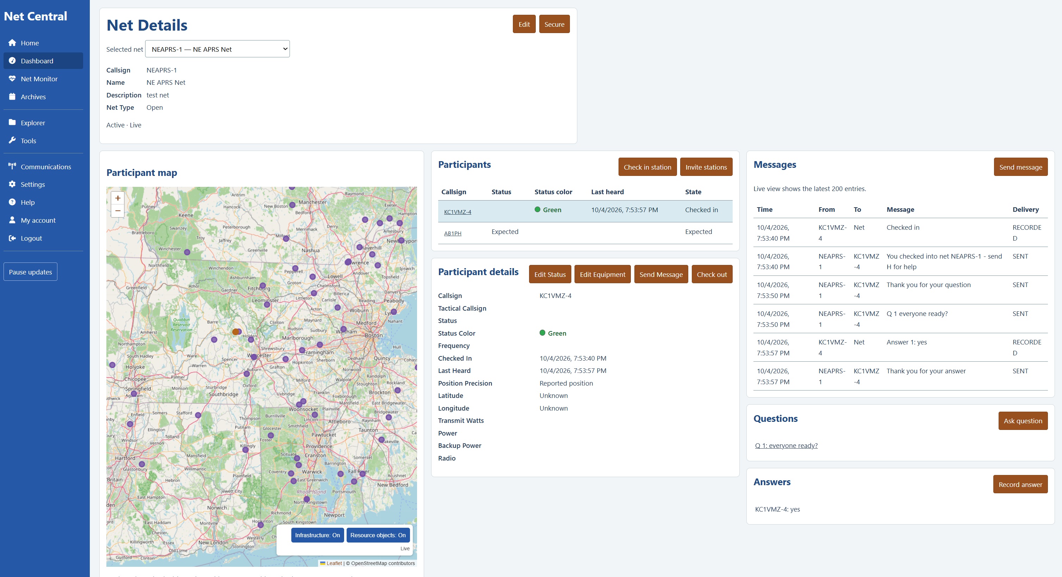Click Invite stations button
The width and height of the screenshot is (1062, 577).
point(706,167)
